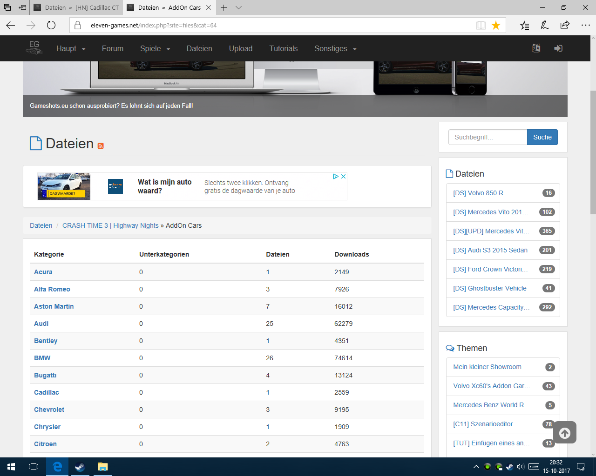Open the BMW category
Image resolution: width=596 pixels, height=476 pixels.
point(42,358)
